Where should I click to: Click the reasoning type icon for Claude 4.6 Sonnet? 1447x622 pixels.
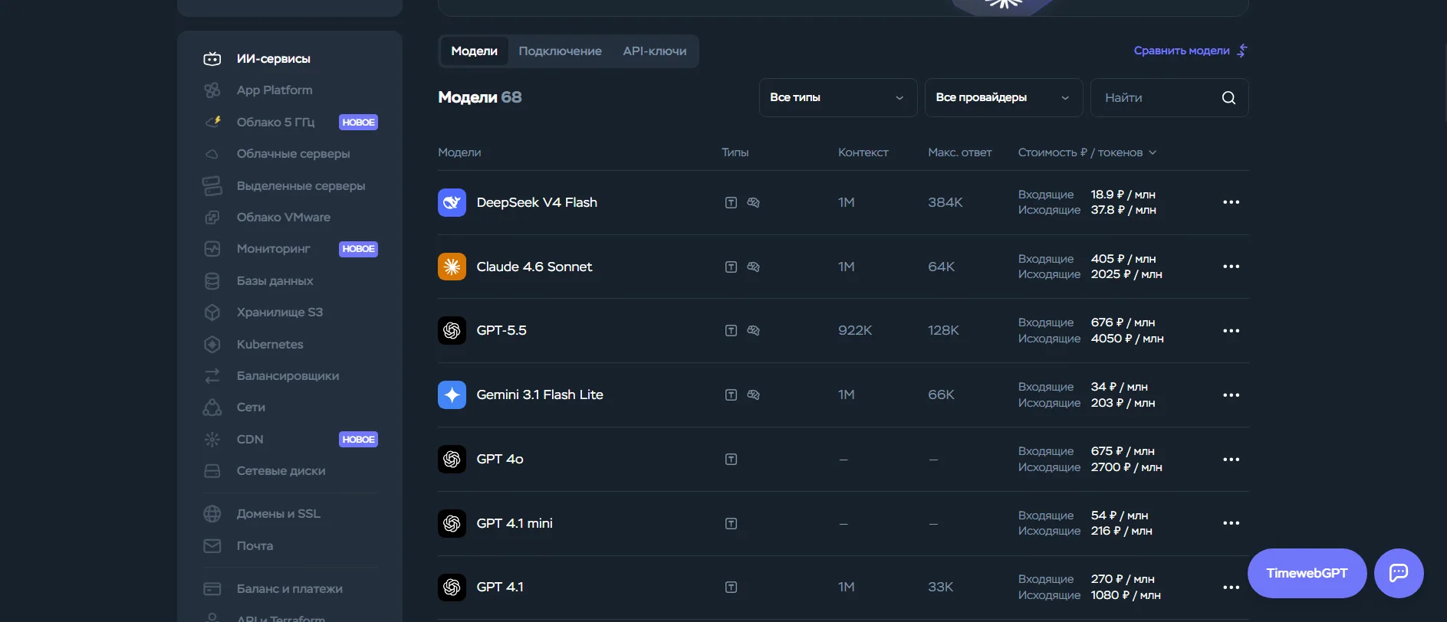point(753,267)
